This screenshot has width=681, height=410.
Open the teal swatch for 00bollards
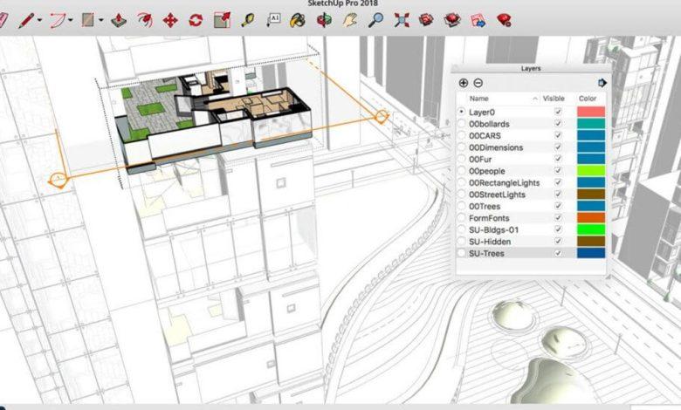click(591, 124)
